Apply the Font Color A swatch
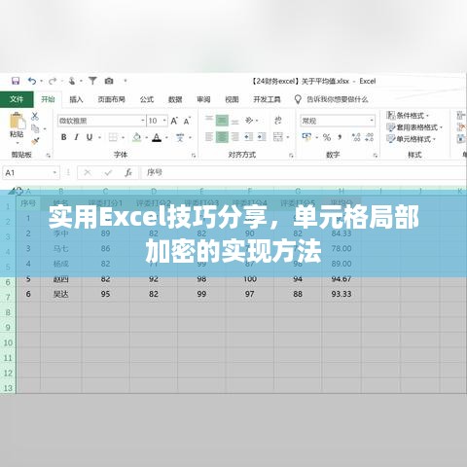The height and width of the screenshot is (467, 467). pyautogui.click(x=157, y=137)
